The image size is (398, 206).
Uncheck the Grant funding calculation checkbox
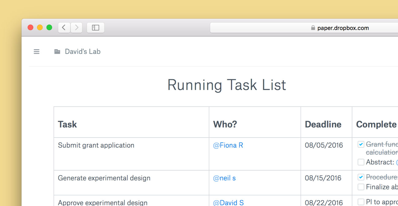coord(361,144)
